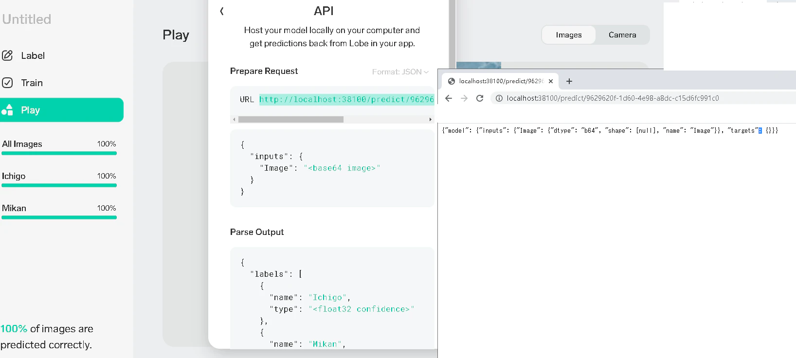Go back using the API panel chevron
Image resolution: width=796 pixels, height=358 pixels.
point(222,11)
